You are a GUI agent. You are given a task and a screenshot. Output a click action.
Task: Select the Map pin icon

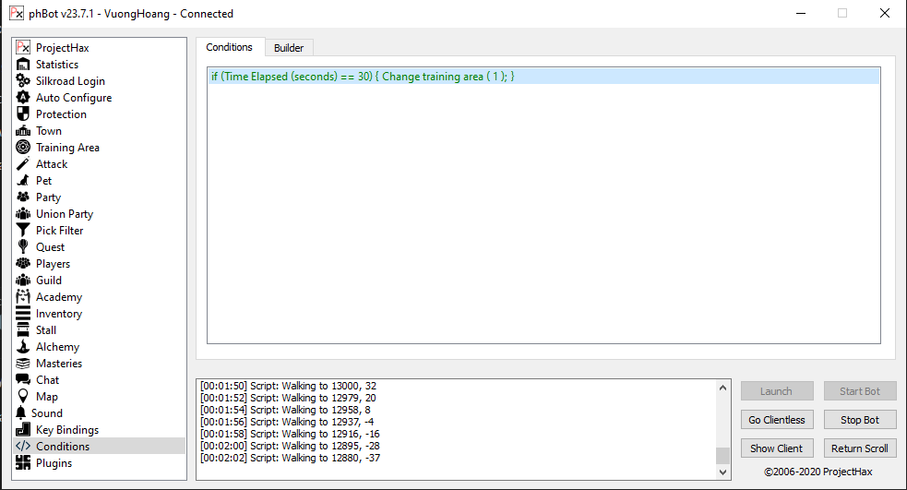(x=23, y=397)
